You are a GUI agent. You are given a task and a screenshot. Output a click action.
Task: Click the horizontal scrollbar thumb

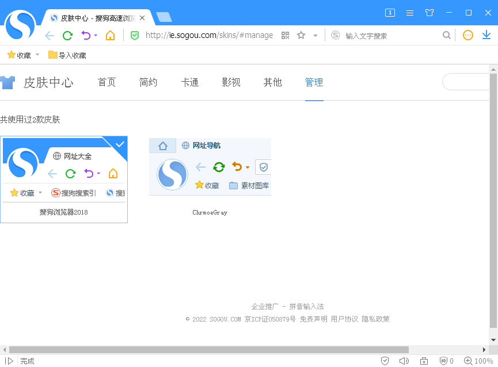(x=208, y=350)
